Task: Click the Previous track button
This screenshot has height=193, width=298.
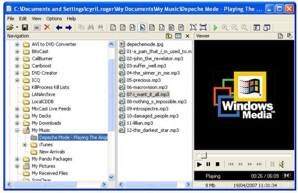Action: pyautogui.click(x=231, y=164)
